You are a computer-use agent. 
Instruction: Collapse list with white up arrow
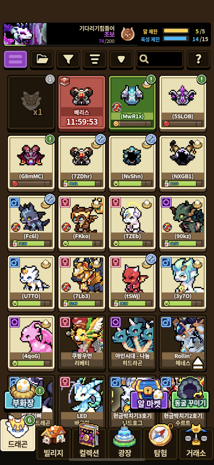198,363
